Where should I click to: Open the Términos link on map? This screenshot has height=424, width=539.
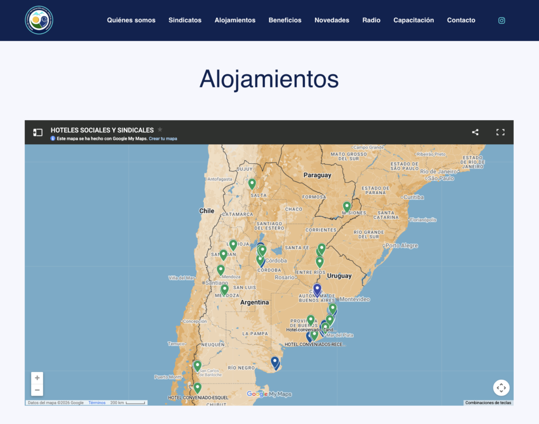pos(97,403)
